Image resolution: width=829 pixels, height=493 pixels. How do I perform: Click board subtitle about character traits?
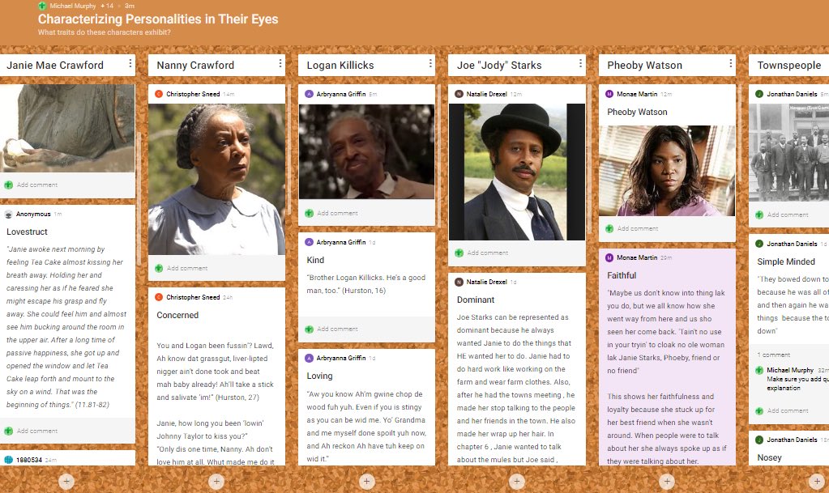click(105, 32)
